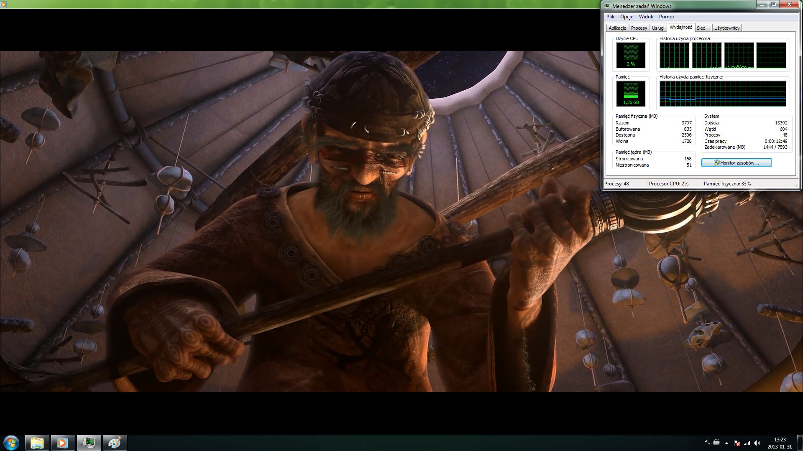Switch to the Procesy tab

click(639, 28)
